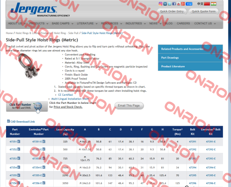Switch to Chinese via China flag

(207, 4)
